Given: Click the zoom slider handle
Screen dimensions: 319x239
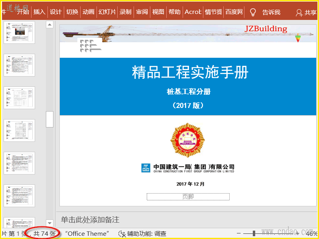Looking at the screenshot, I should click(254, 233).
